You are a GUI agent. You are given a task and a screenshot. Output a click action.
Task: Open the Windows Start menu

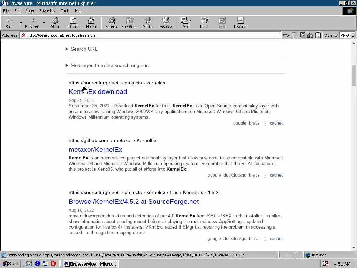11,264
